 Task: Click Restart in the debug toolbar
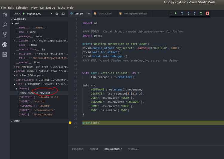(201, 13)
